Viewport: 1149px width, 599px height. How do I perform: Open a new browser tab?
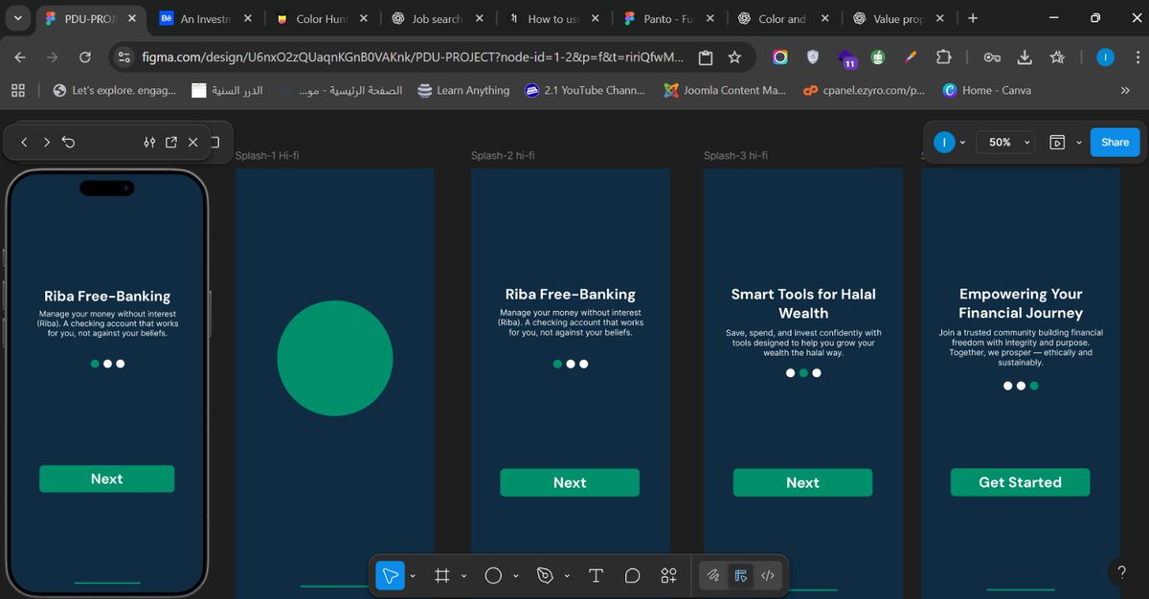(973, 18)
